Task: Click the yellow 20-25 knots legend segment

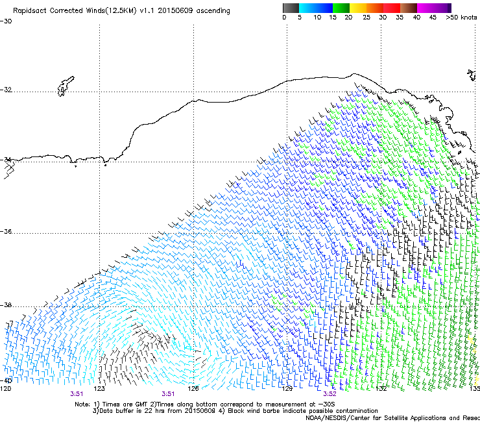Action: point(358,8)
